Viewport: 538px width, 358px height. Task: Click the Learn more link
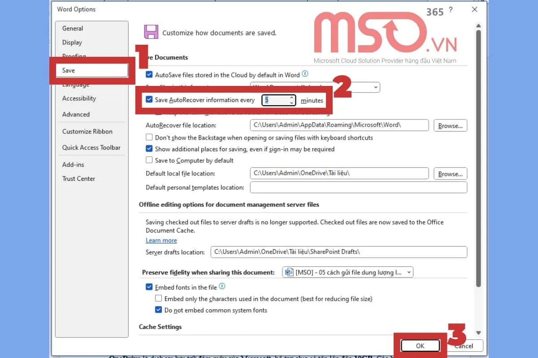161,240
